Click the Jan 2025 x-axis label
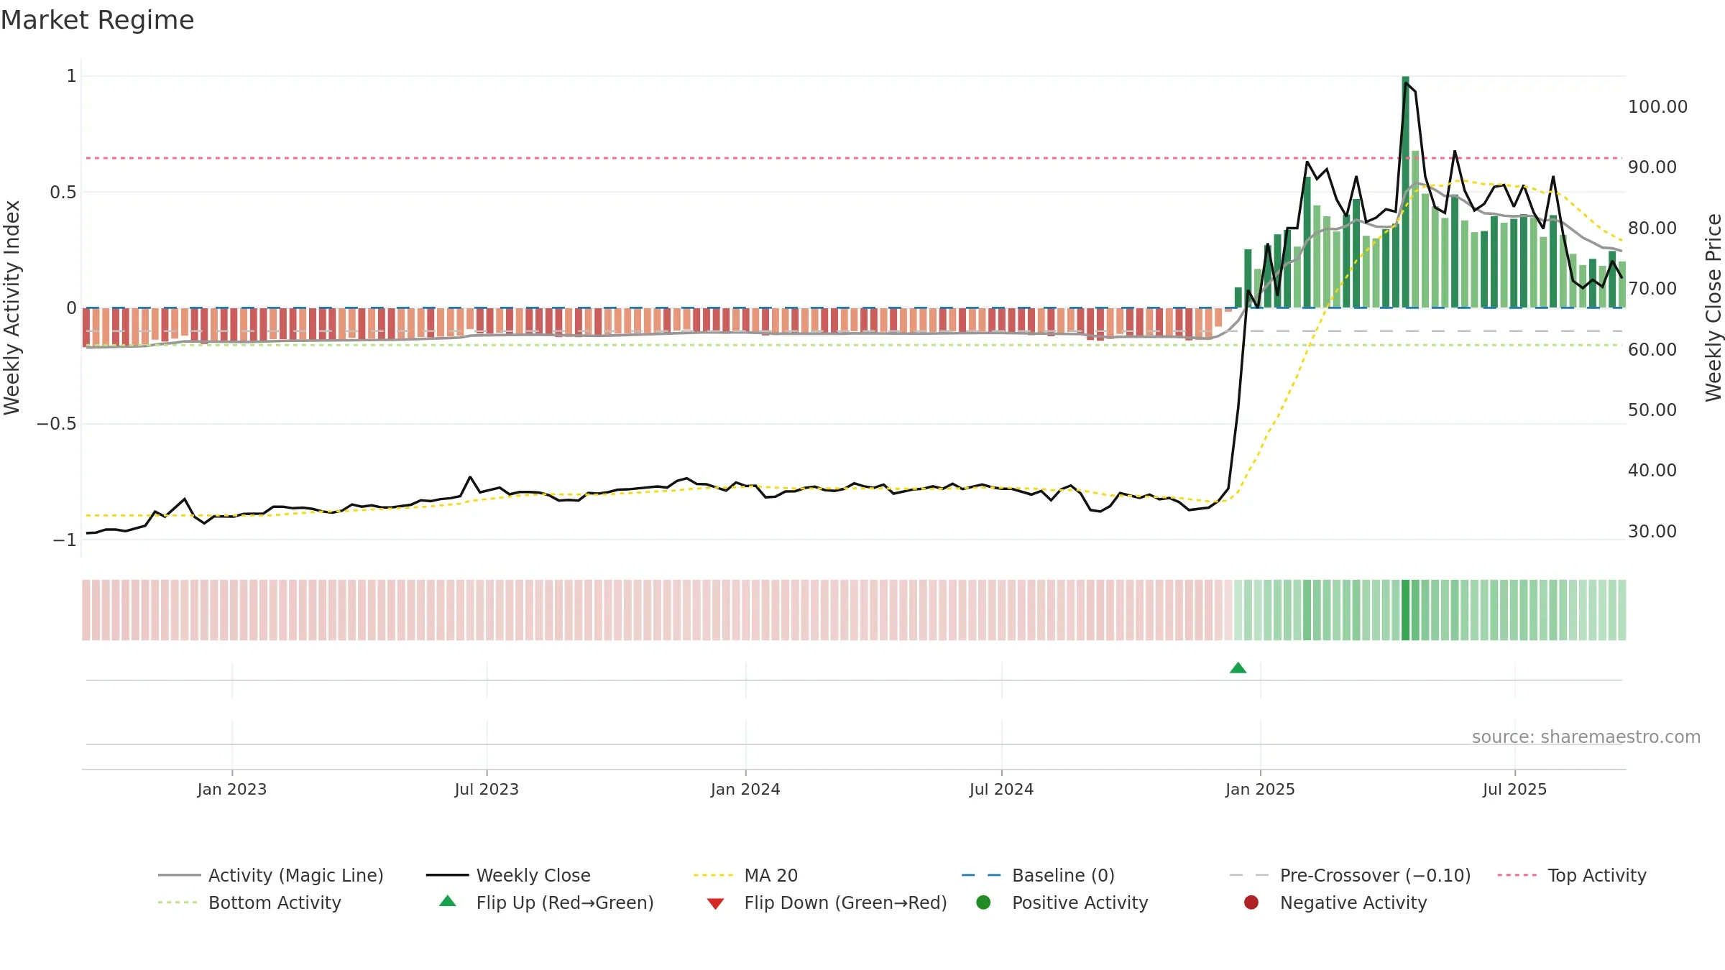 click(x=1260, y=789)
